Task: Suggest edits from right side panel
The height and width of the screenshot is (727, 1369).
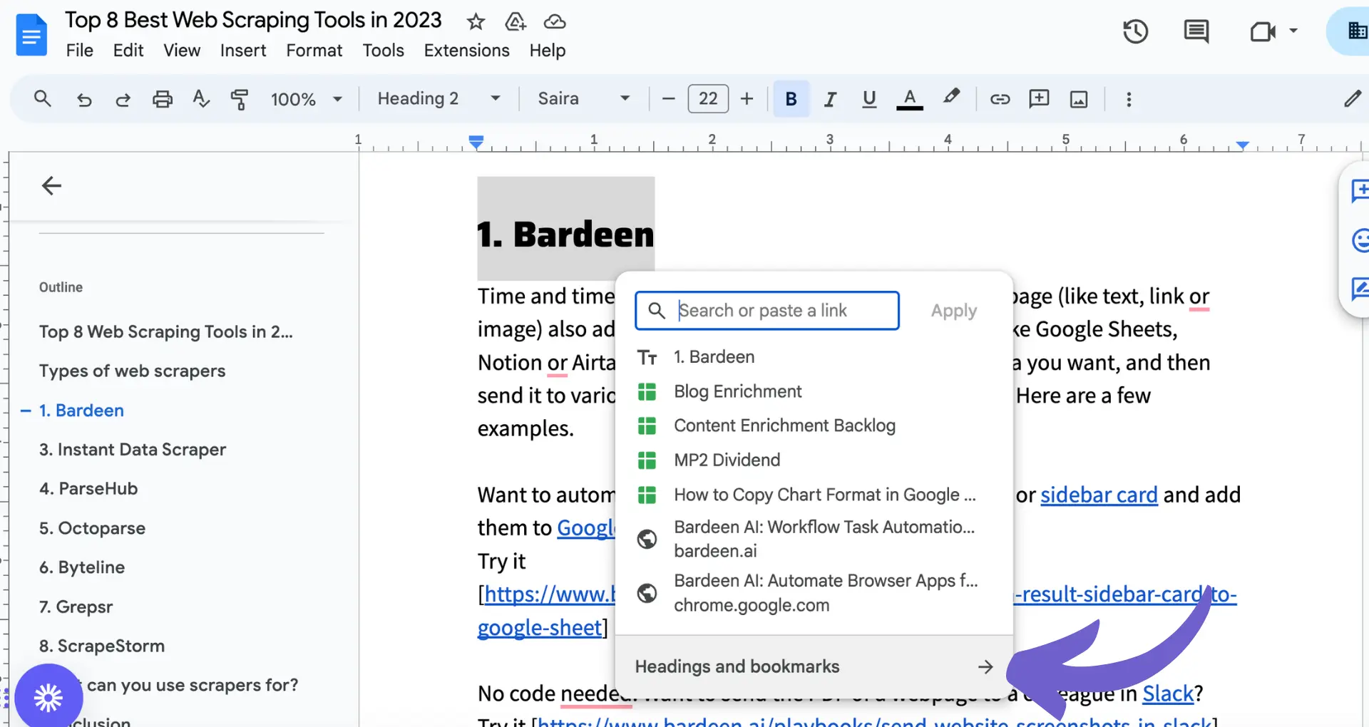Action: point(1360,289)
